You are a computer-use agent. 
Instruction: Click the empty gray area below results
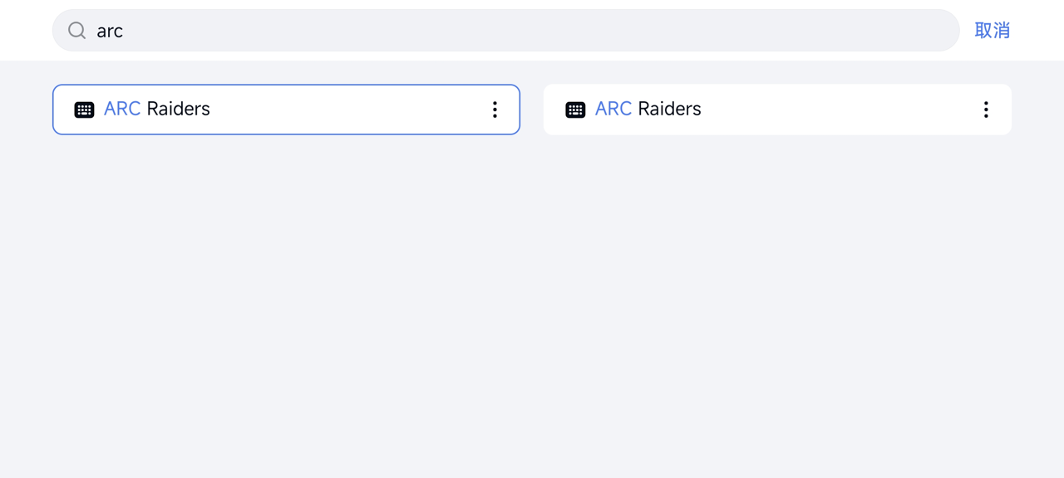[532, 307]
